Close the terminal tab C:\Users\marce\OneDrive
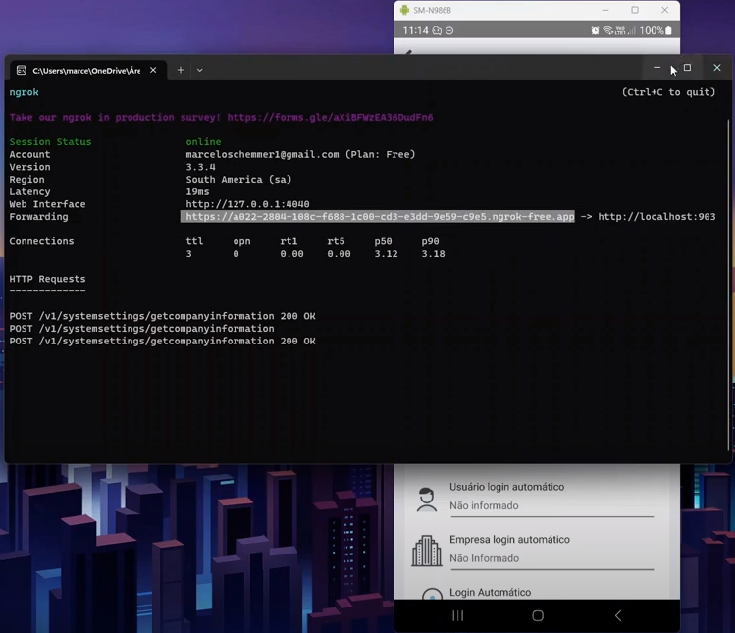 pos(153,70)
